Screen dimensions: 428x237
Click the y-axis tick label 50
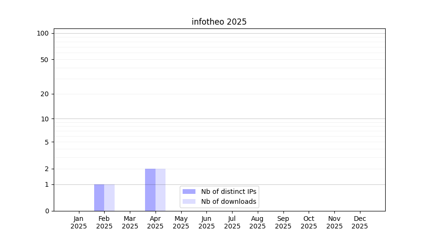click(x=44, y=60)
